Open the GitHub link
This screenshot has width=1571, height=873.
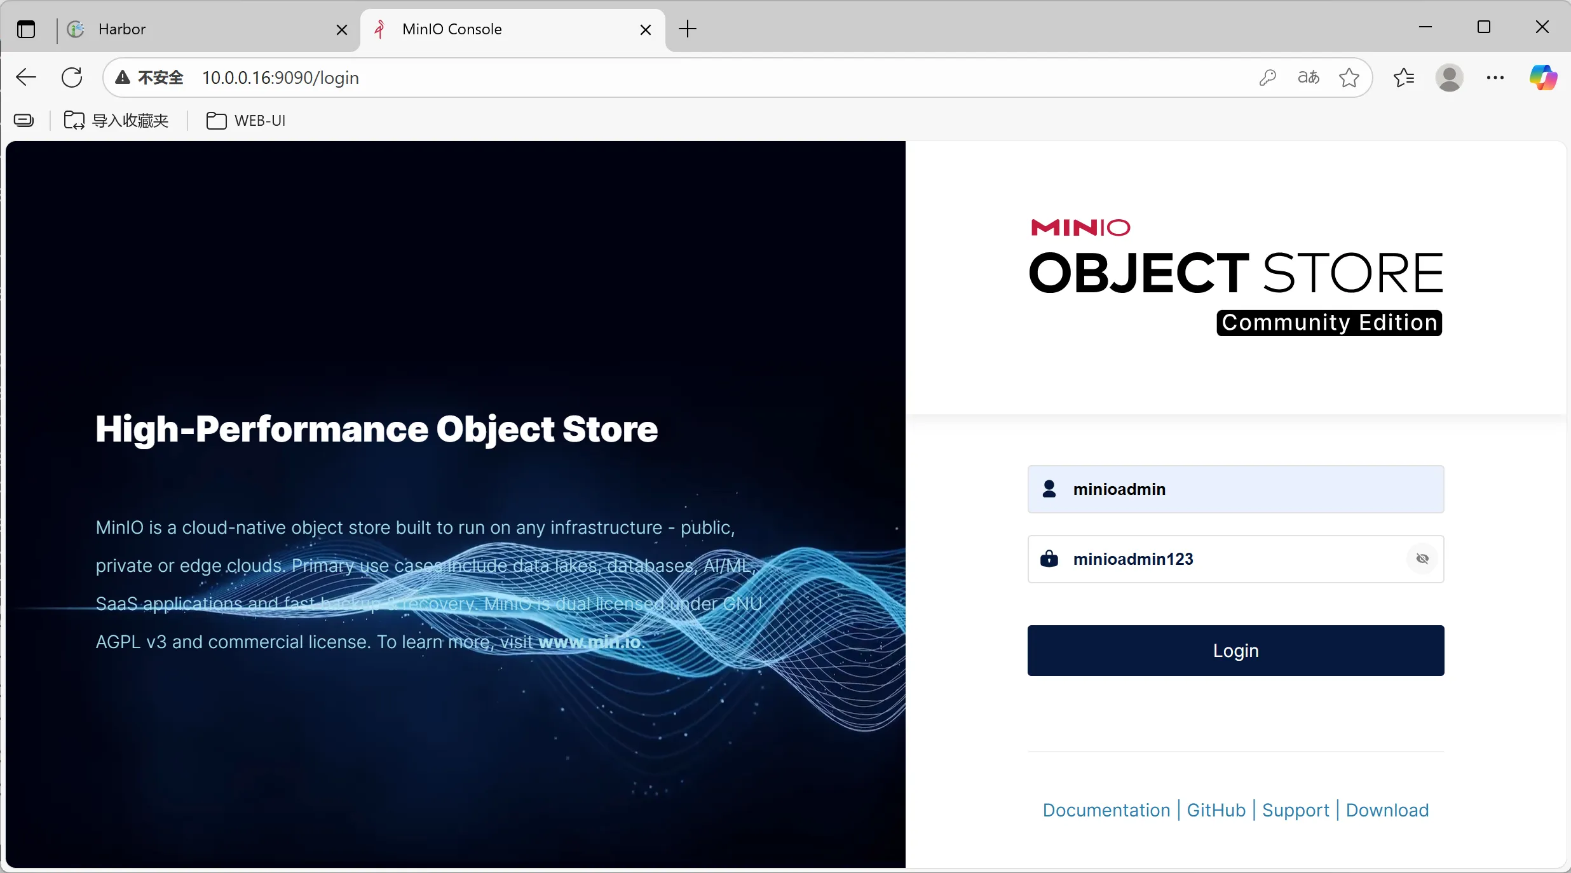tap(1216, 810)
